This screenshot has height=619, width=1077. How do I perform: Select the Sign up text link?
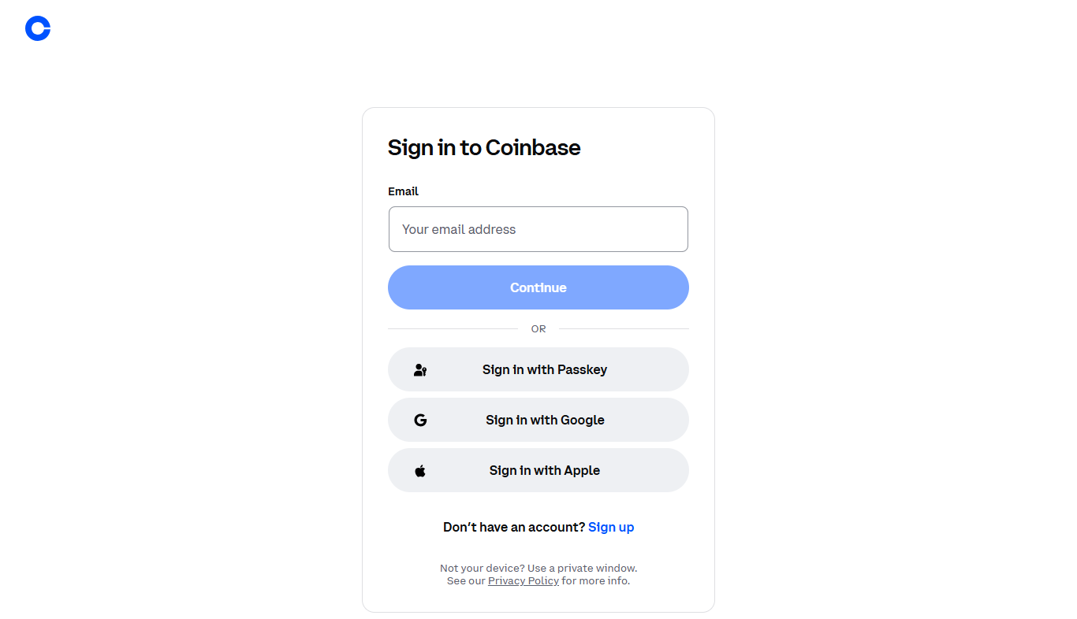tap(611, 527)
